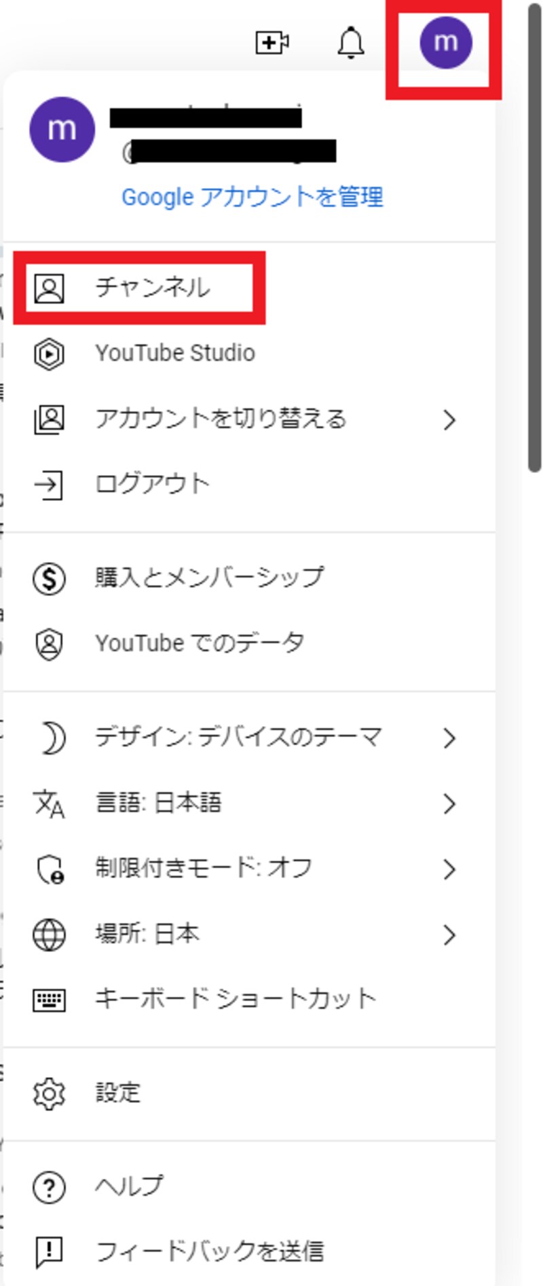
Task: Click the gear icon next to 設定
Action: pyautogui.click(x=49, y=1093)
